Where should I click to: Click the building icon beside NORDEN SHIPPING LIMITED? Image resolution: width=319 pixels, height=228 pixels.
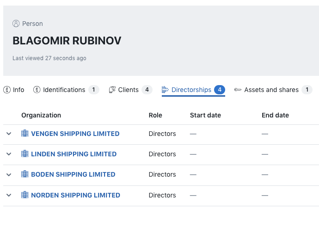(25, 195)
